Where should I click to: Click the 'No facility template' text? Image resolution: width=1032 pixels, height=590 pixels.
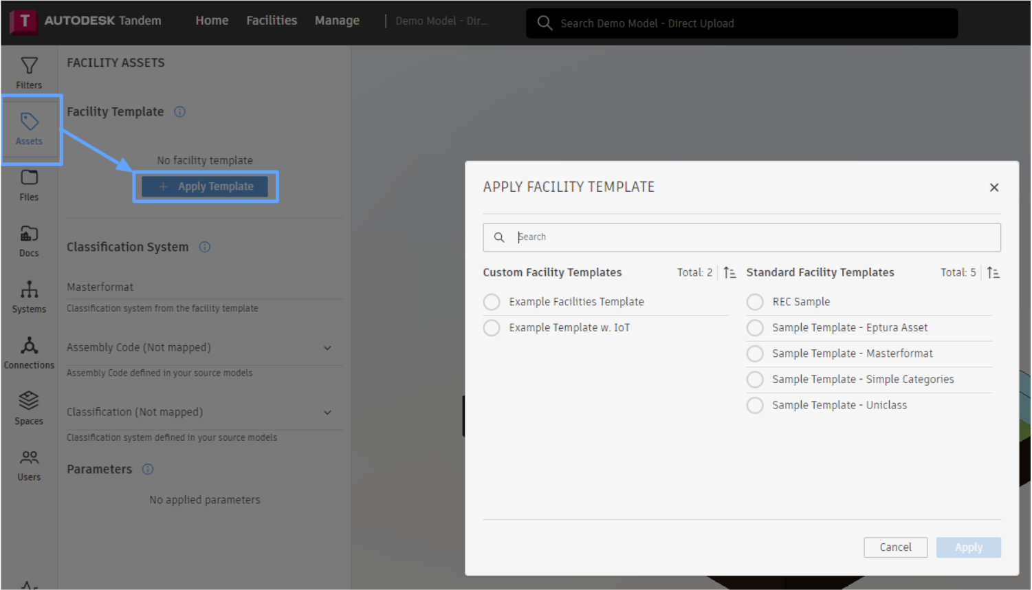point(205,160)
